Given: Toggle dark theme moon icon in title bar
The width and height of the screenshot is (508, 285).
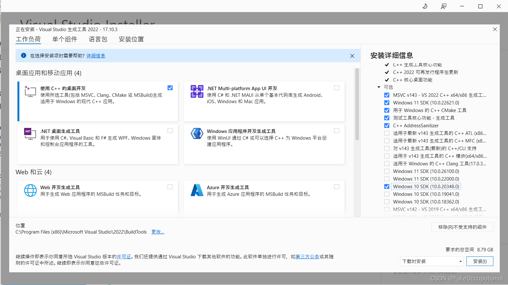Looking at the screenshot, I should coord(425,6).
